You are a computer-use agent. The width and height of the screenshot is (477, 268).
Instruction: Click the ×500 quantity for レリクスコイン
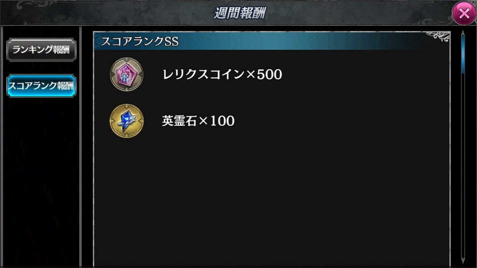point(264,75)
